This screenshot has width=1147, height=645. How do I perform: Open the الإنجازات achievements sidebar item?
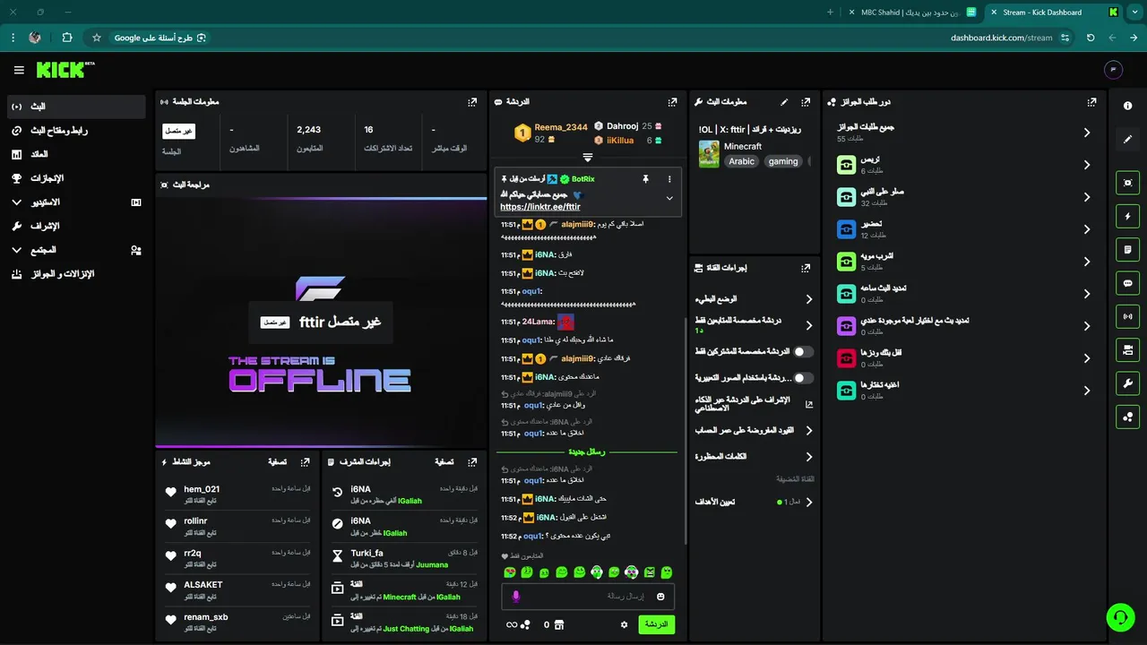(75, 178)
